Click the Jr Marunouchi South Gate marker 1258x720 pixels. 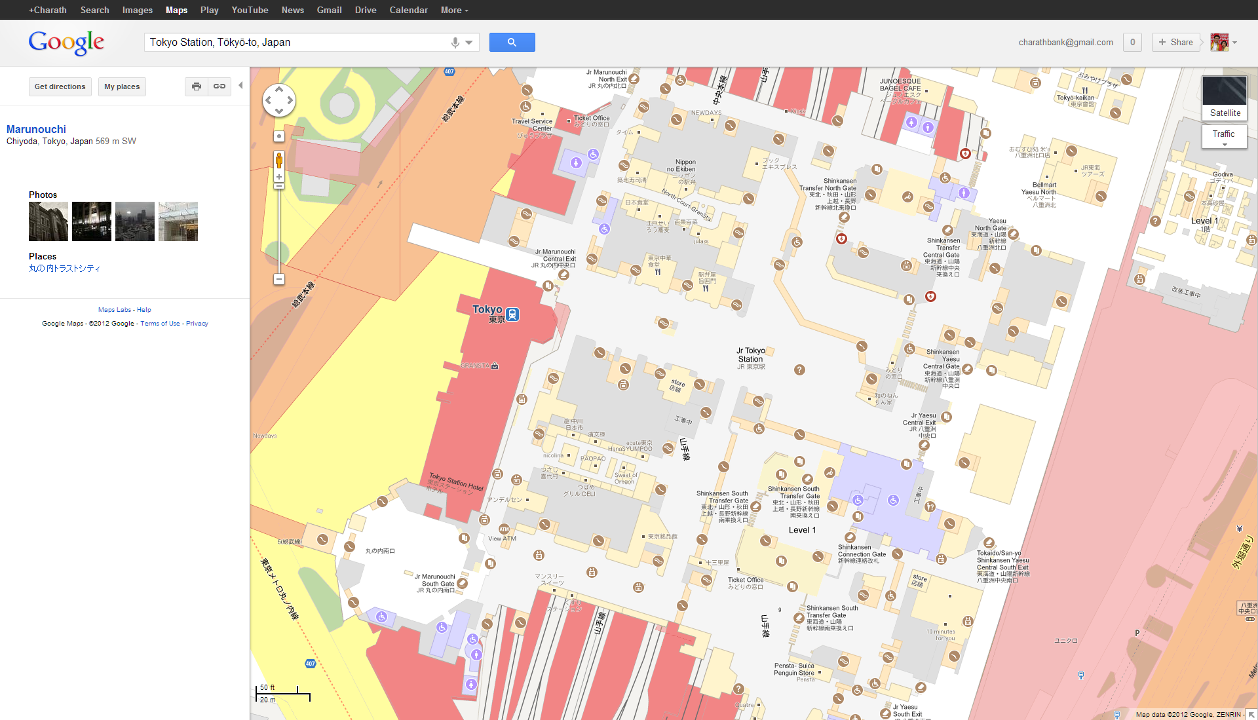pyautogui.click(x=462, y=584)
